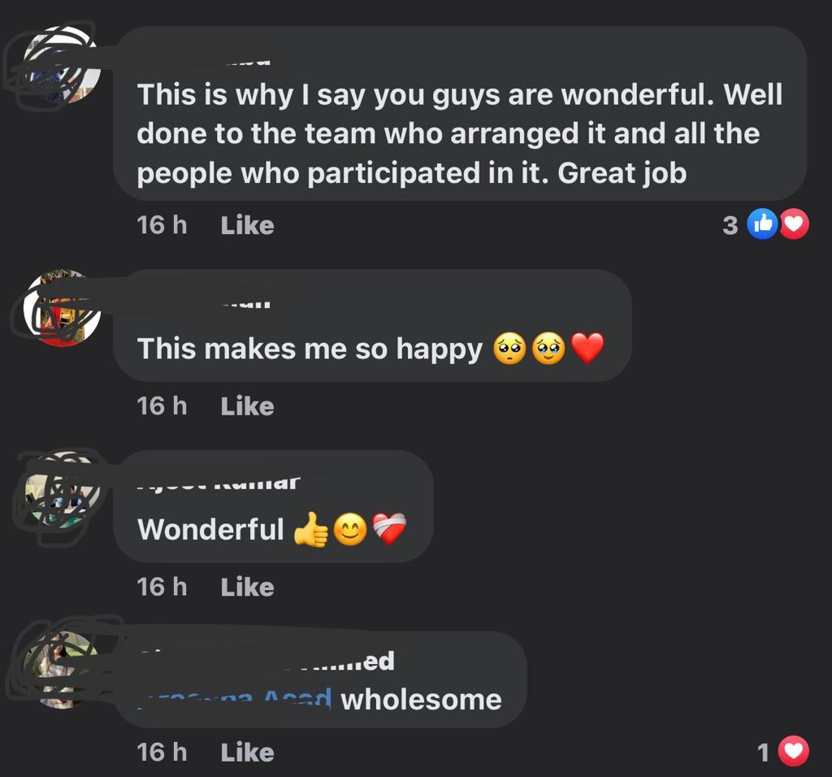This screenshot has width=832, height=777.
Task: Like the 'This makes me so happy' comment
Action: [247, 406]
